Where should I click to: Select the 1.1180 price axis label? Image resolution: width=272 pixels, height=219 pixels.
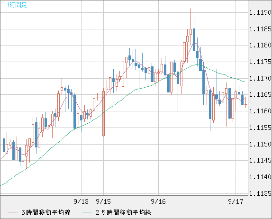tap(260, 46)
